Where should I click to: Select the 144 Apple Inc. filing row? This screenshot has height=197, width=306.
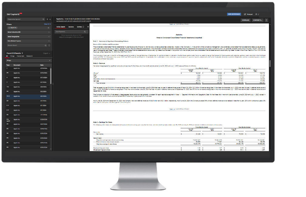(x=28, y=87)
